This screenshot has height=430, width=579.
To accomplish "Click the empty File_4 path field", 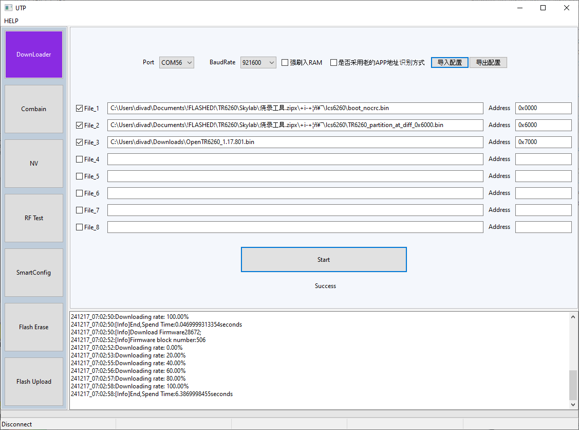I will tap(295, 159).
